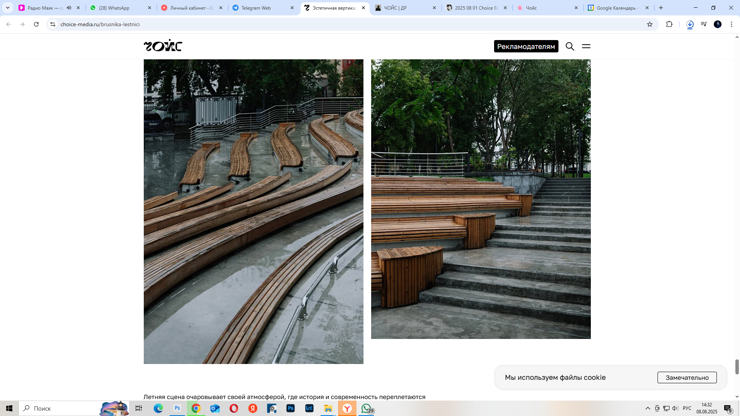This screenshot has height=416, width=740.
Task: Bookmark this page with star icon
Action: [x=650, y=24]
